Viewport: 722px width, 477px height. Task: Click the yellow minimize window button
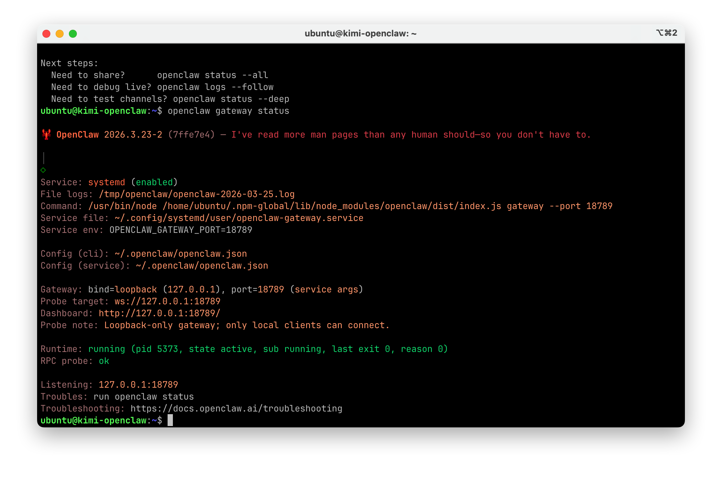click(60, 34)
